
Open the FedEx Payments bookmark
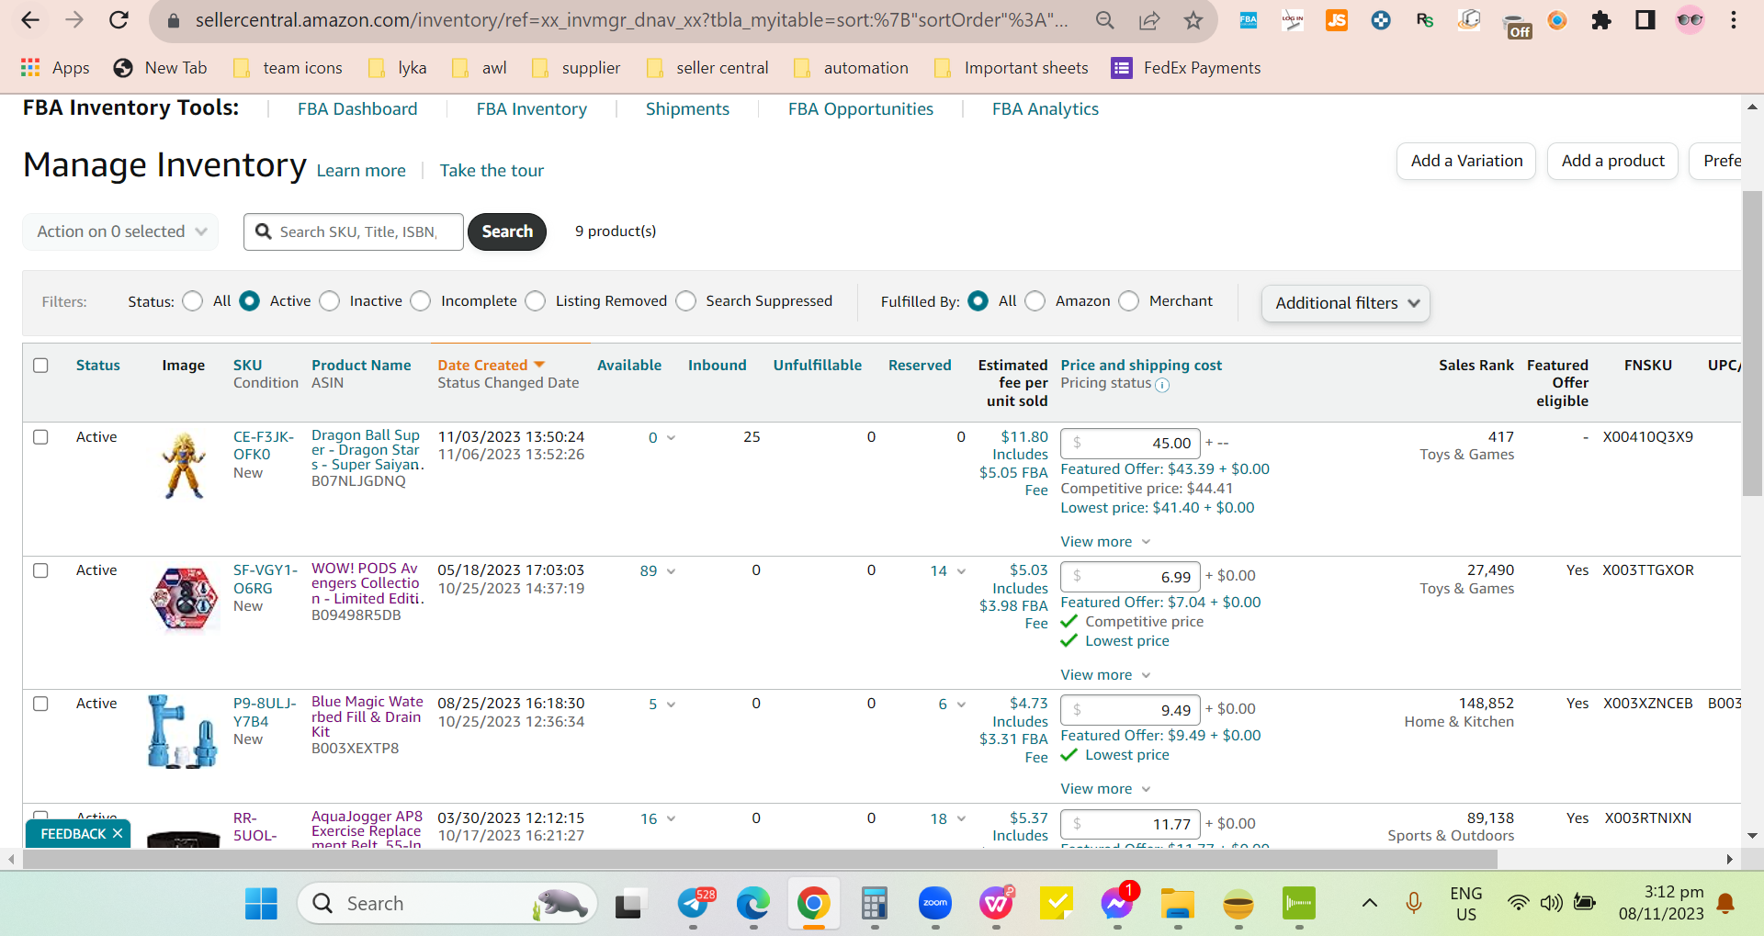coord(1185,68)
